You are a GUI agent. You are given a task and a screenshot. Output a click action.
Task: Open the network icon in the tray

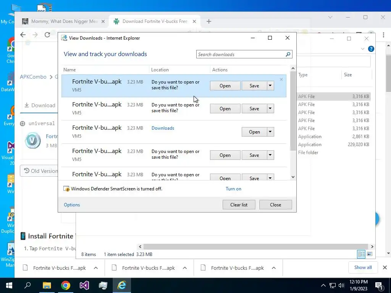pos(333,285)
